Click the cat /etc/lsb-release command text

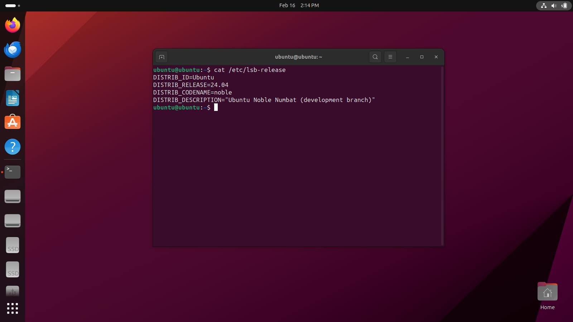(x=250, y=70)
